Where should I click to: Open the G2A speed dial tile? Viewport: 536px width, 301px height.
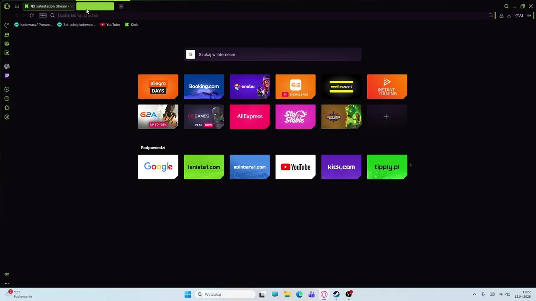[x=158, y=117]
